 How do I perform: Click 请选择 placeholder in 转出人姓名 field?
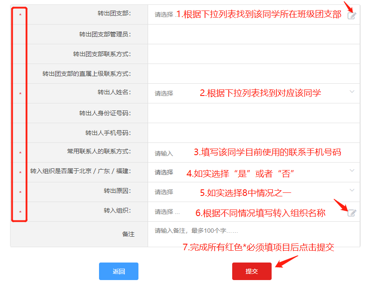coord(164,93)
